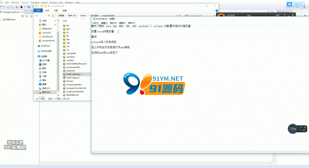Select 软件 (D:) drive in sidebar
This screenshot has width=309, height=168.
(46, 92)
